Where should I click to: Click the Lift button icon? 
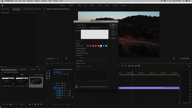129,66
